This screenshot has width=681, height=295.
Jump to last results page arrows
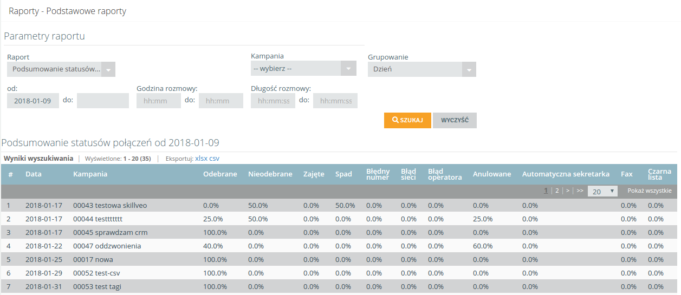580,191
